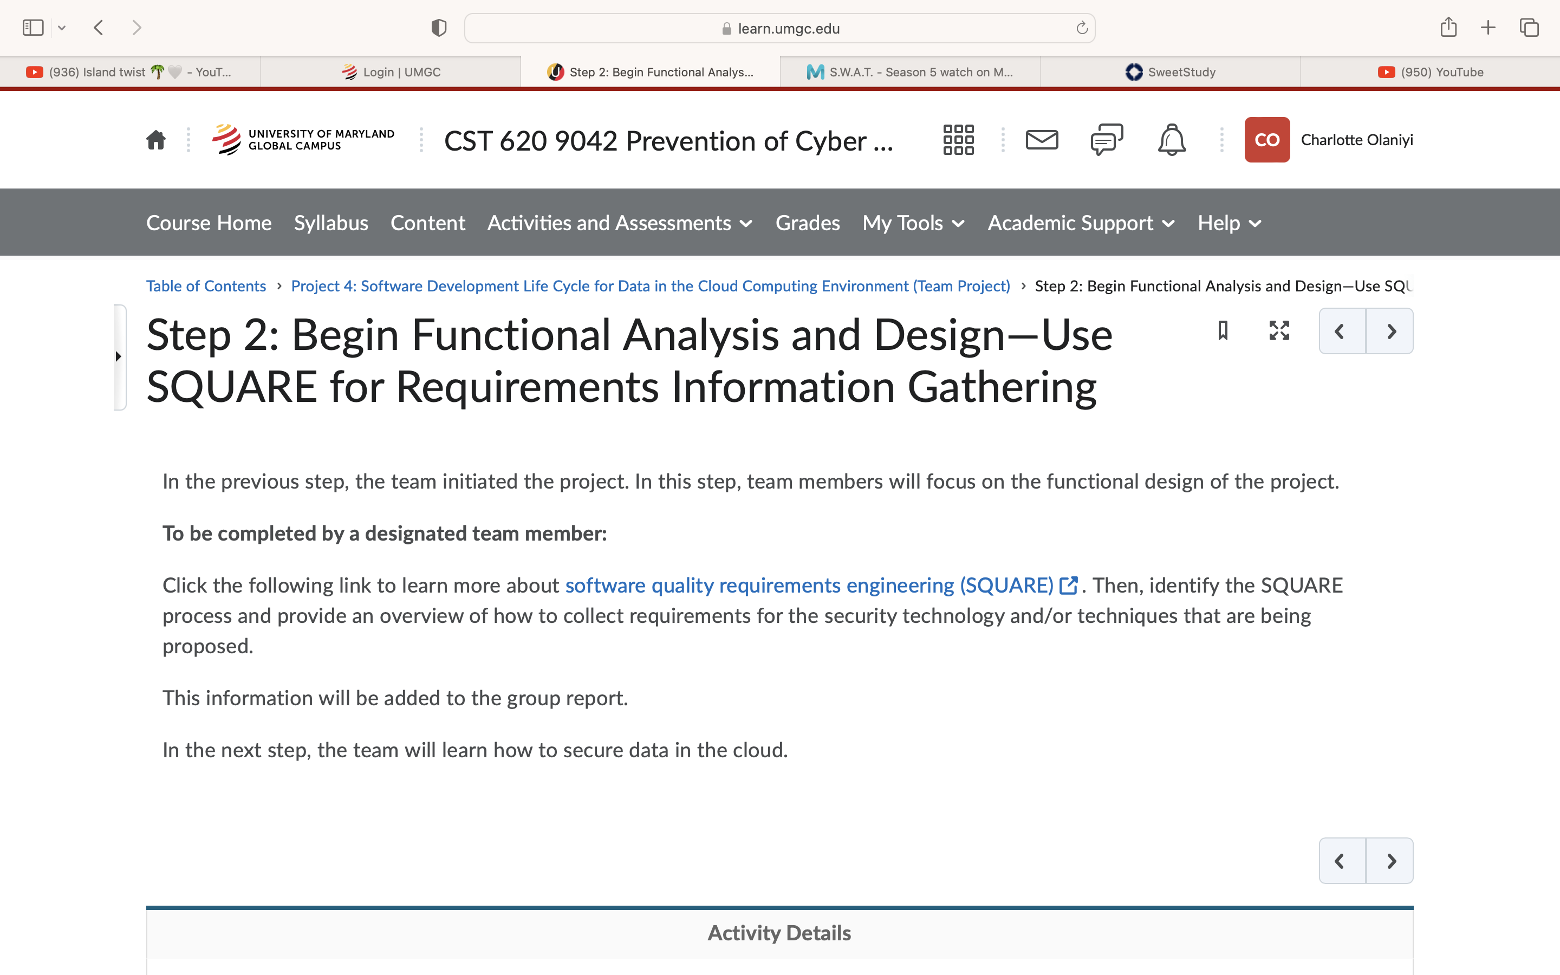Enter fullscreen with the expand arrows icon
Screen dimensions: 1560x975
(1279, 331)
